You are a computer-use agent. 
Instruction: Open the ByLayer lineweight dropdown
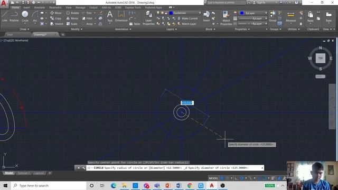pos(266,18)
